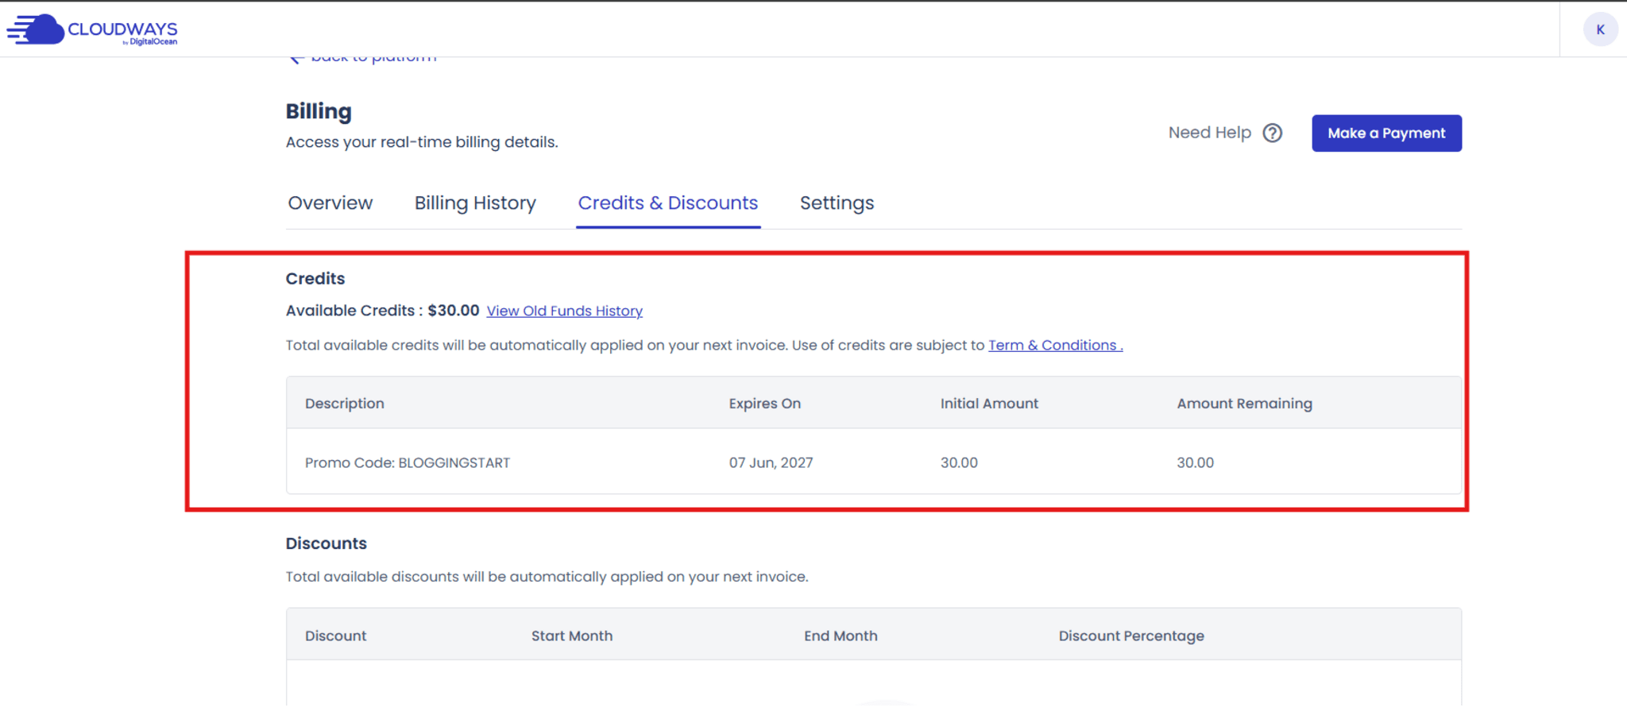
Task: Click the Discount Percentage column header
Action: coord(1131,636)
